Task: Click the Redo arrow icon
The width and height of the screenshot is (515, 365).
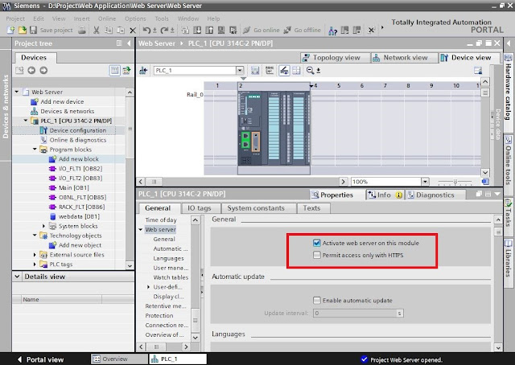Action: pos(164,31)
